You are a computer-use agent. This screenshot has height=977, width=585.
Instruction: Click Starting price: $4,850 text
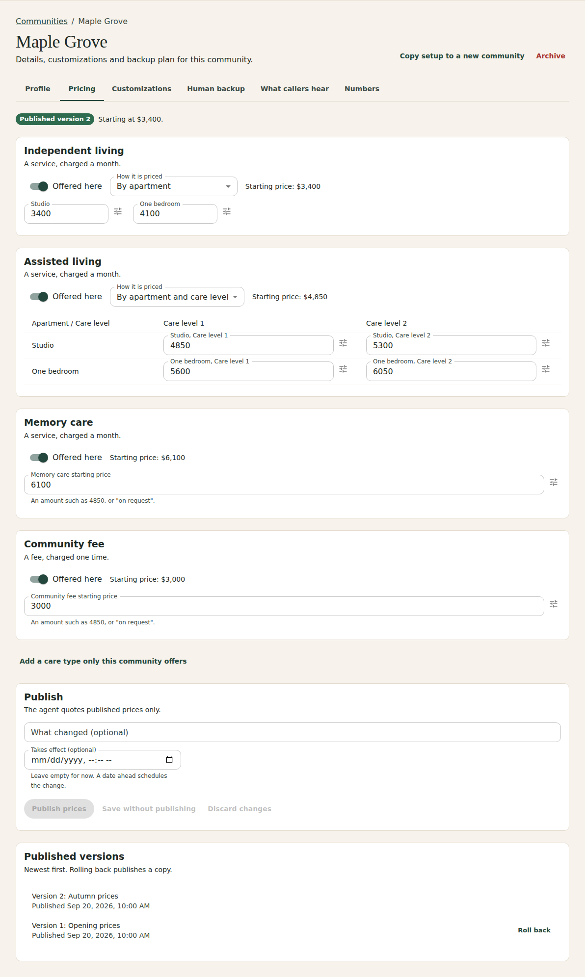(290, 297)
